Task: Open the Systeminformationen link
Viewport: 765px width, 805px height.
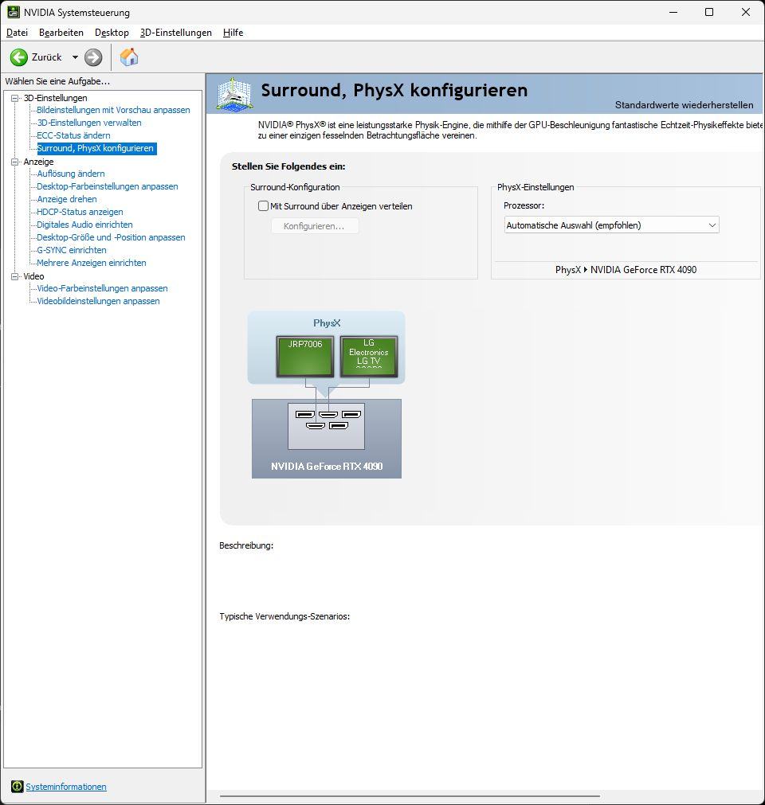Action: (66, 787)
